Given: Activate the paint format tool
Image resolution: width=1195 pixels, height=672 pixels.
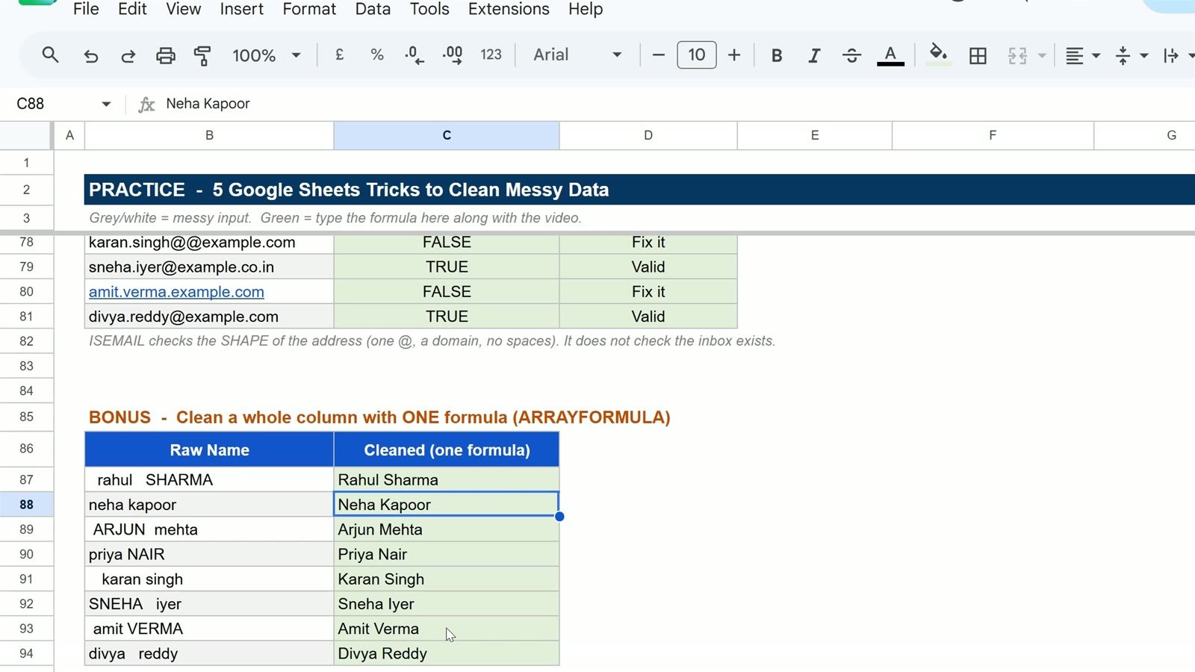Looking at the screenshot, I should [202, 55].
